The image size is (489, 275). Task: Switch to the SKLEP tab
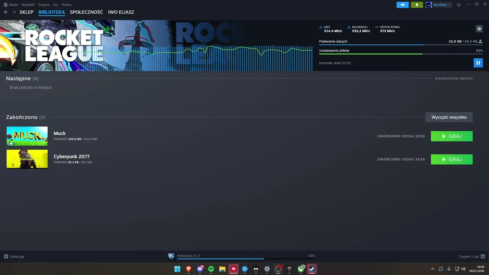(x=26, y=12)
